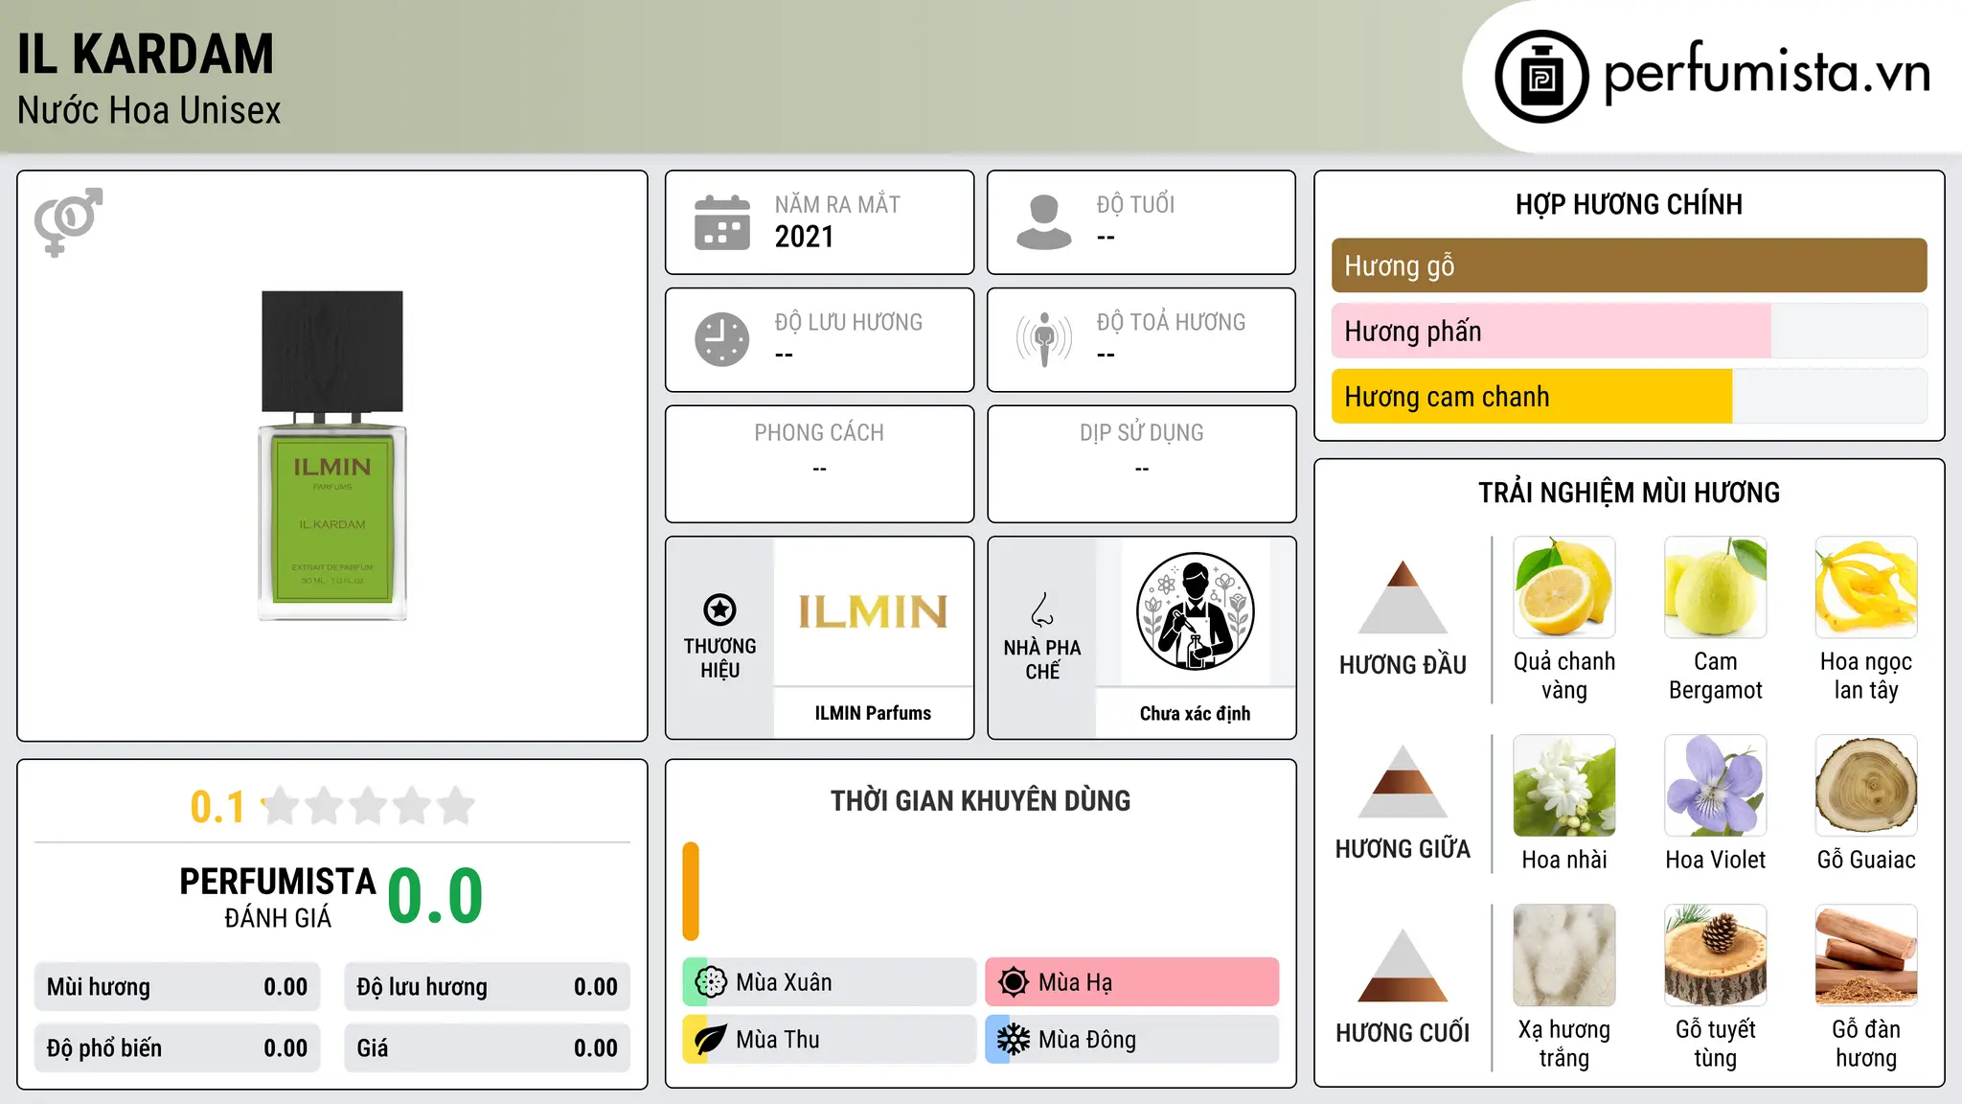Click the perfumista.vn site name
Viewport: 1962px width, 1104px height.
coord(1767,71)
